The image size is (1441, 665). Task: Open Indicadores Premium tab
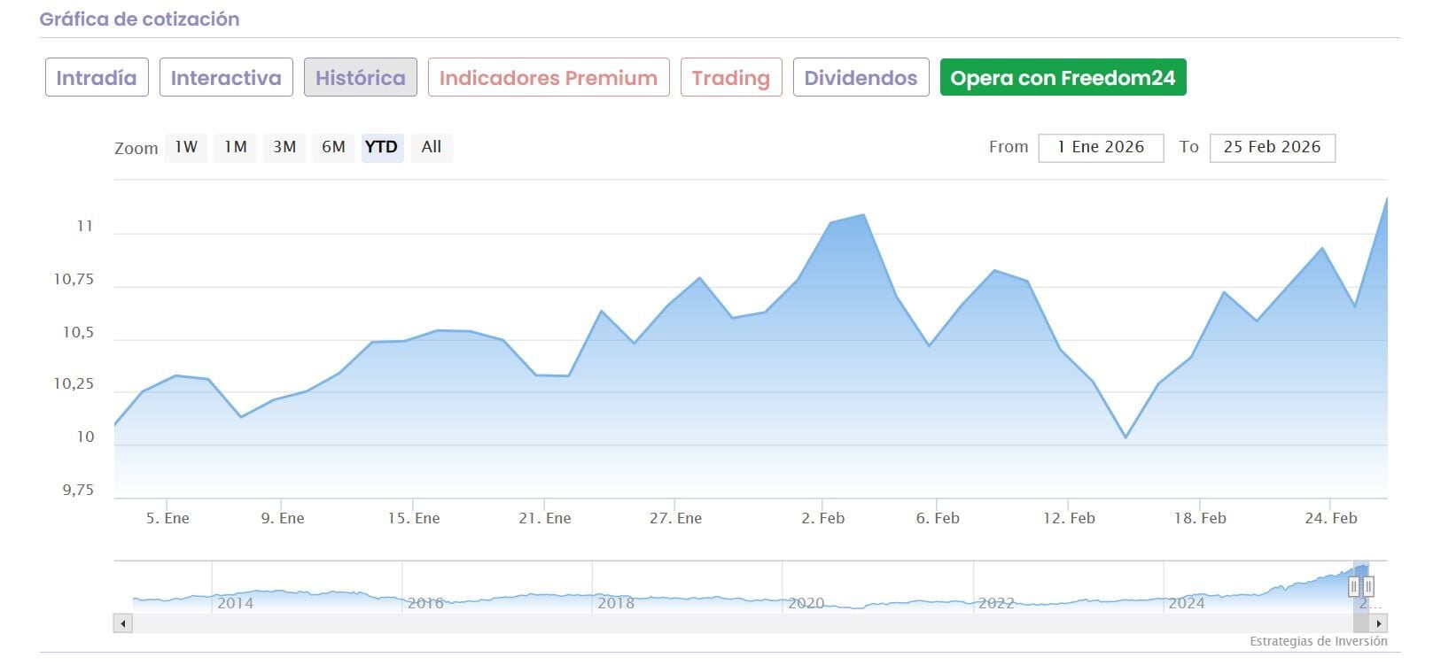[x=549, y=78]
